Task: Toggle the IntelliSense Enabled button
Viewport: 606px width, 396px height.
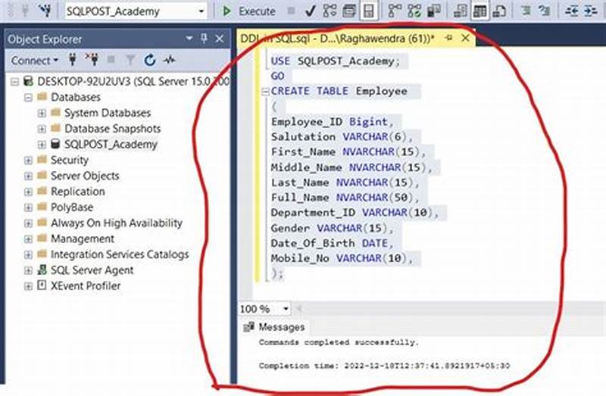Action: click(x=369, y=11)
